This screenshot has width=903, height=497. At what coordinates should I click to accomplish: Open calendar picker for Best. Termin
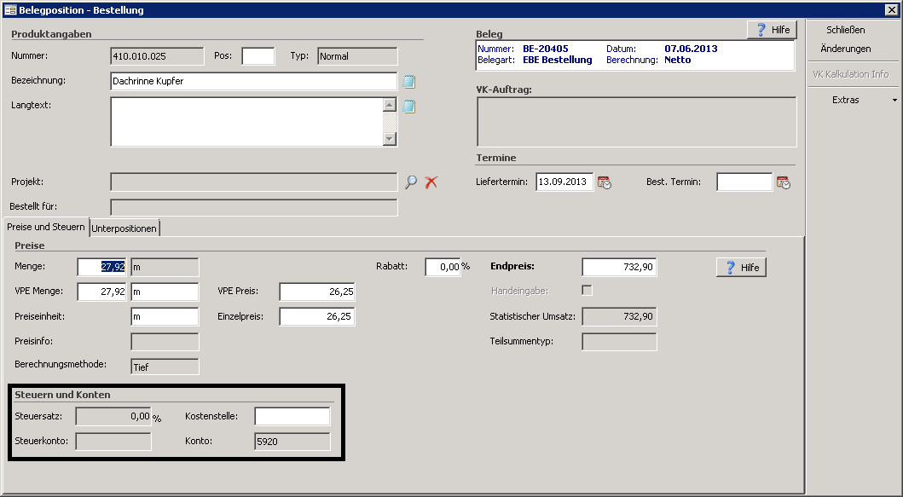[x=784, y=182]
